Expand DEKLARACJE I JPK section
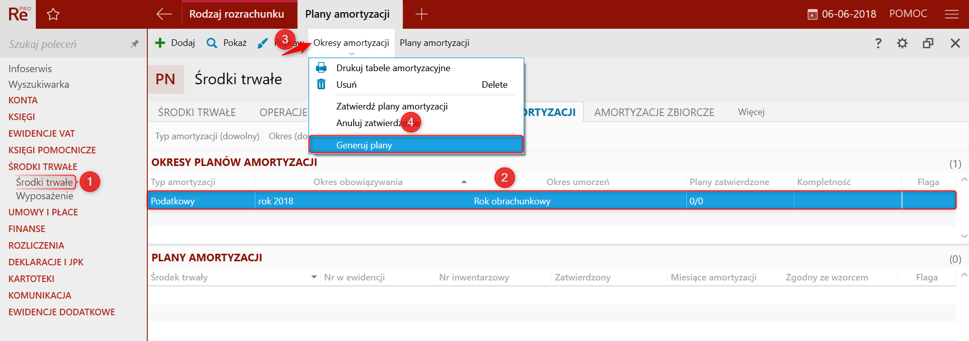Image resolution: width=969 pixels, height=341 pixels. tap(45, 262)
